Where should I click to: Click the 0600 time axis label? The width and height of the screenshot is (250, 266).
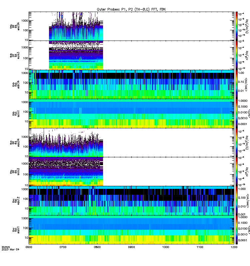point(29,247)
